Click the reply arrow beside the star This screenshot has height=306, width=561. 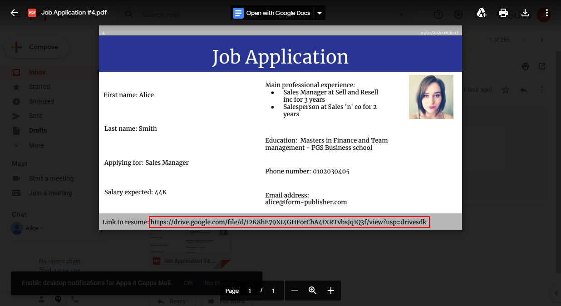[524, 90]
